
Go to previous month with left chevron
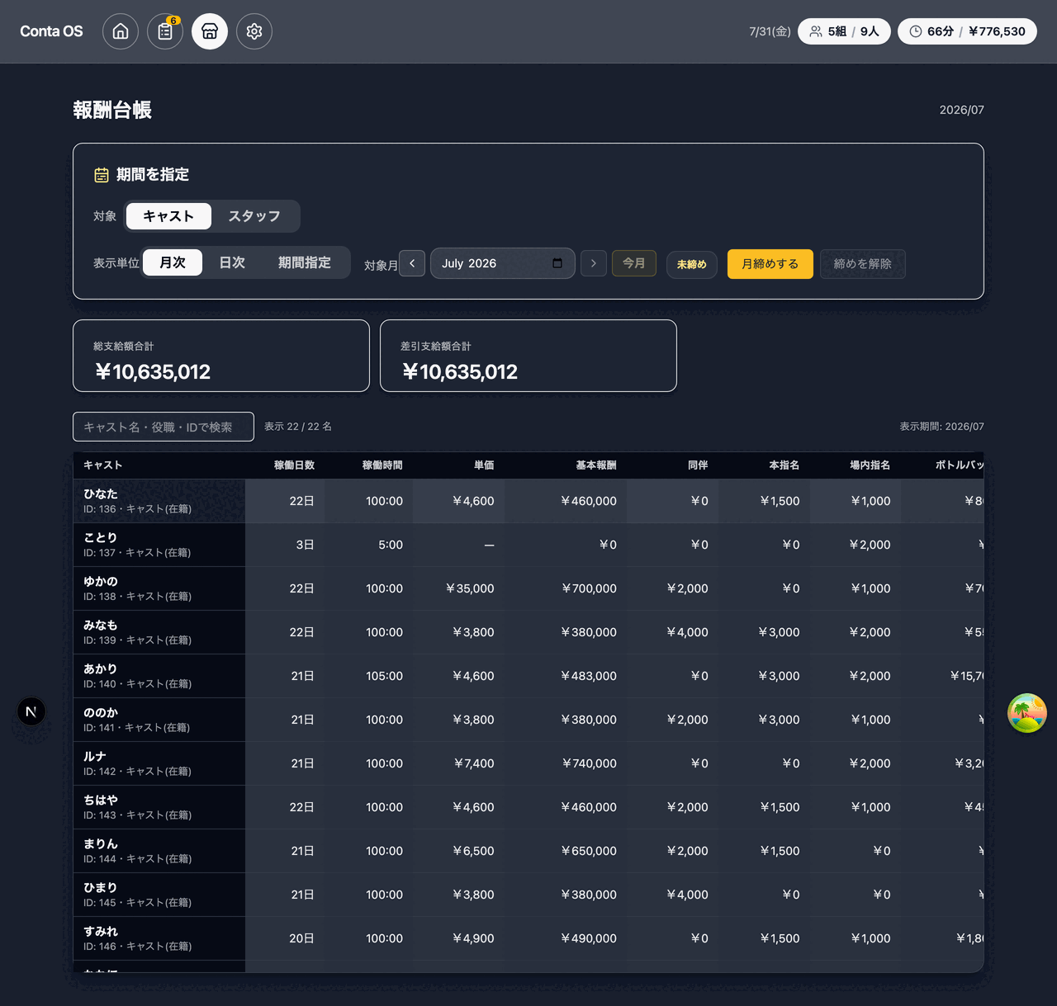(412, 263)
